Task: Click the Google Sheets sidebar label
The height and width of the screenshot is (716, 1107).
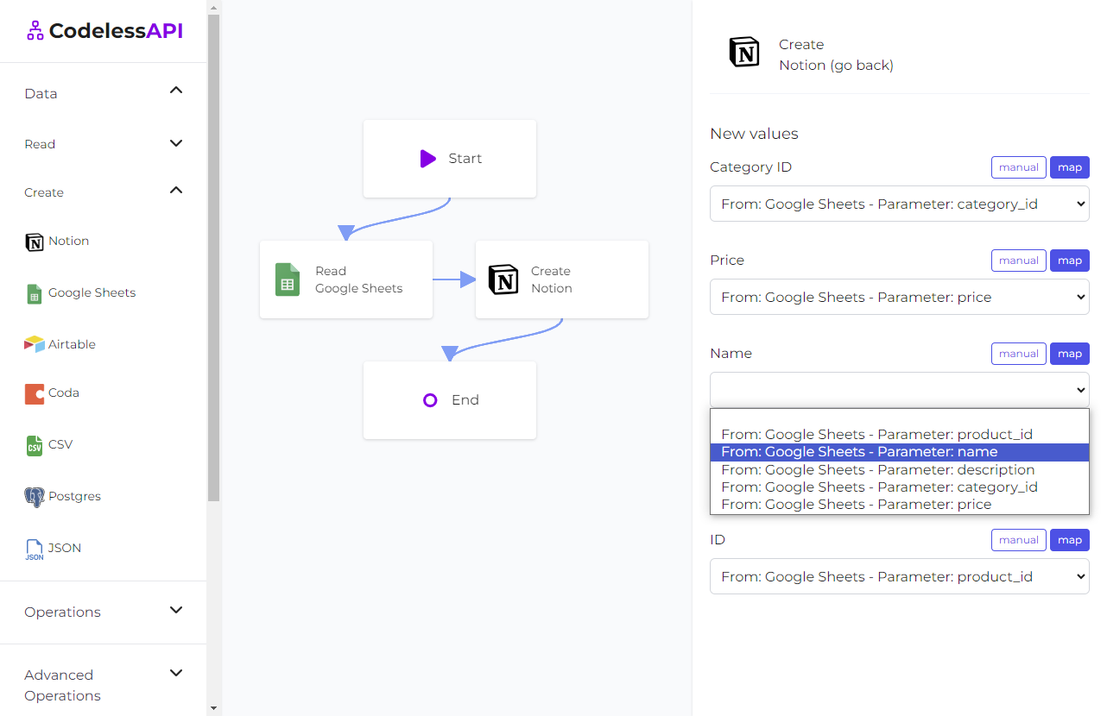Action: pos(92,293)
